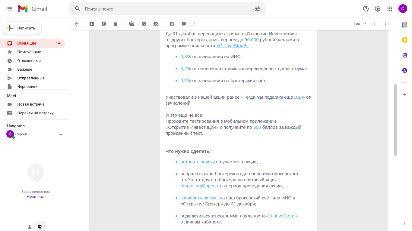412x231 pixels.
Task: Get add-ons with the plus icon
Action: pos(405,94)
